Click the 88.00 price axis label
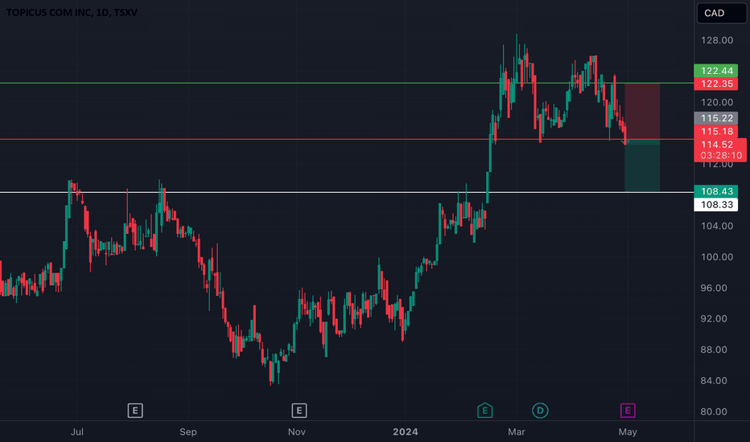The image size is (750, 442). (713, 350)
